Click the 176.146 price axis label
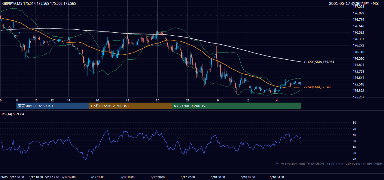The height and width of the screenshot is (180, 384). 359,52
